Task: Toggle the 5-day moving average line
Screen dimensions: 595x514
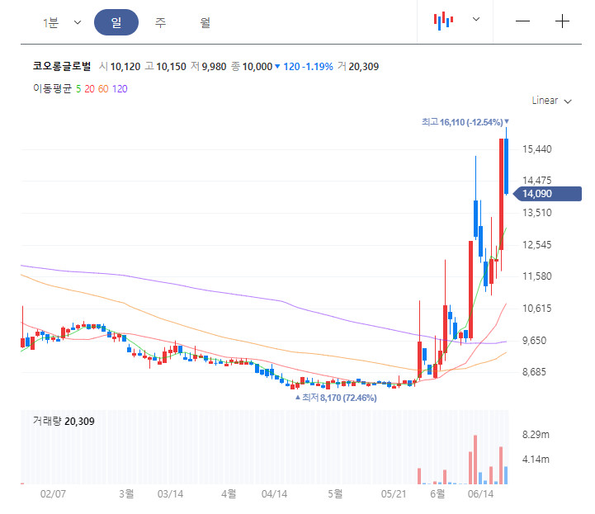Action: tap(78, 89)
